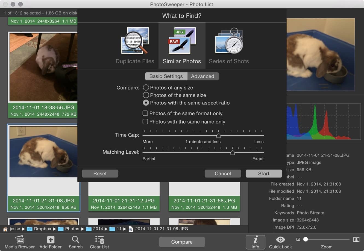Image resolution: width=364 pixels, height=251 pixels.
Task: Select the 2014-11-01 18-38-56.JPG thumbnail
Action: (43, 67)
